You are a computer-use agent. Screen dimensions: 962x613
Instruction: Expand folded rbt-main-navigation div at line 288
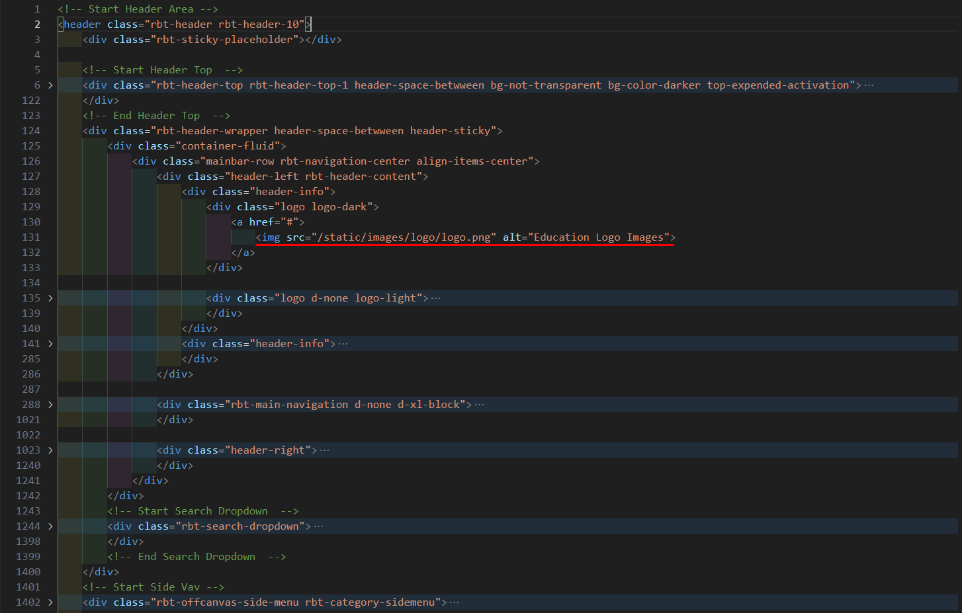(x=50, y=405)
